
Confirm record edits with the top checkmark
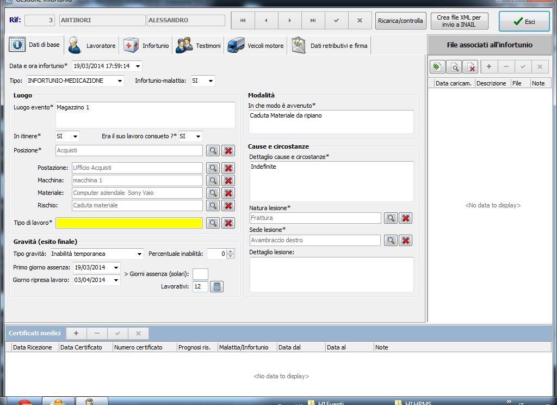coord(336,21)
